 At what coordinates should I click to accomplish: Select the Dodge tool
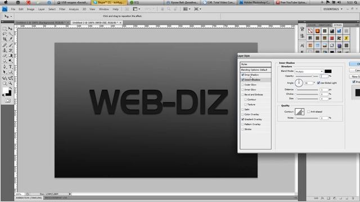pyautogui.click(x=10, y=61)
